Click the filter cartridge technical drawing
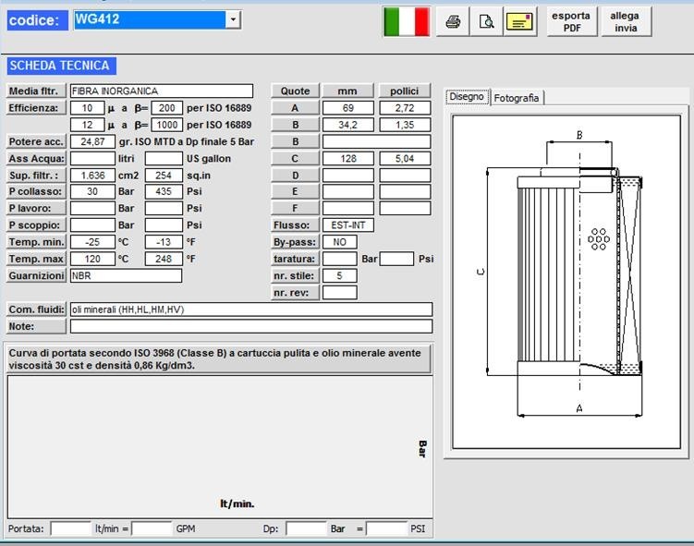This screenshot has height=546, width=694. 568,277
